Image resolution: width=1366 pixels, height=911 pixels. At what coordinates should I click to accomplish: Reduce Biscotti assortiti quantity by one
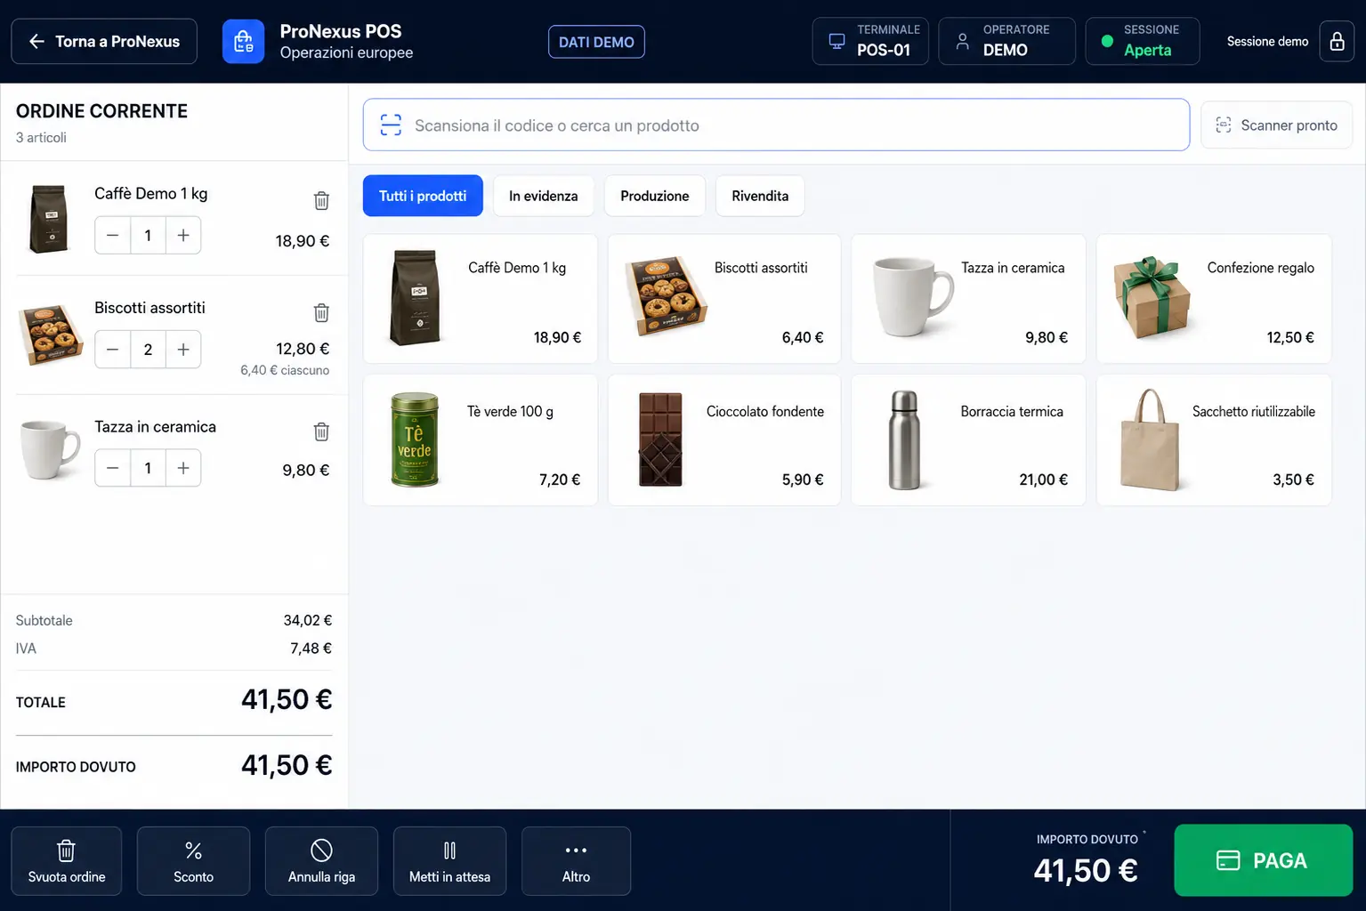point(113,350)
